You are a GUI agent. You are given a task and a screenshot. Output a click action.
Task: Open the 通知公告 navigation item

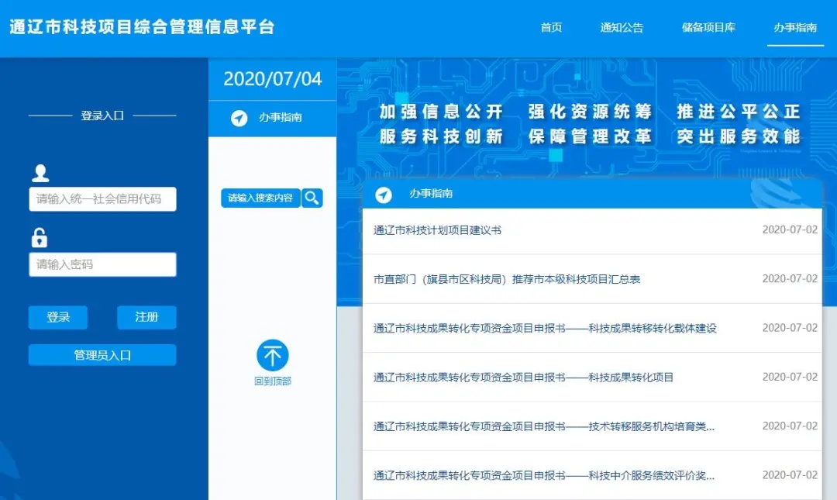pyautogui.click(x=622, y=28)
